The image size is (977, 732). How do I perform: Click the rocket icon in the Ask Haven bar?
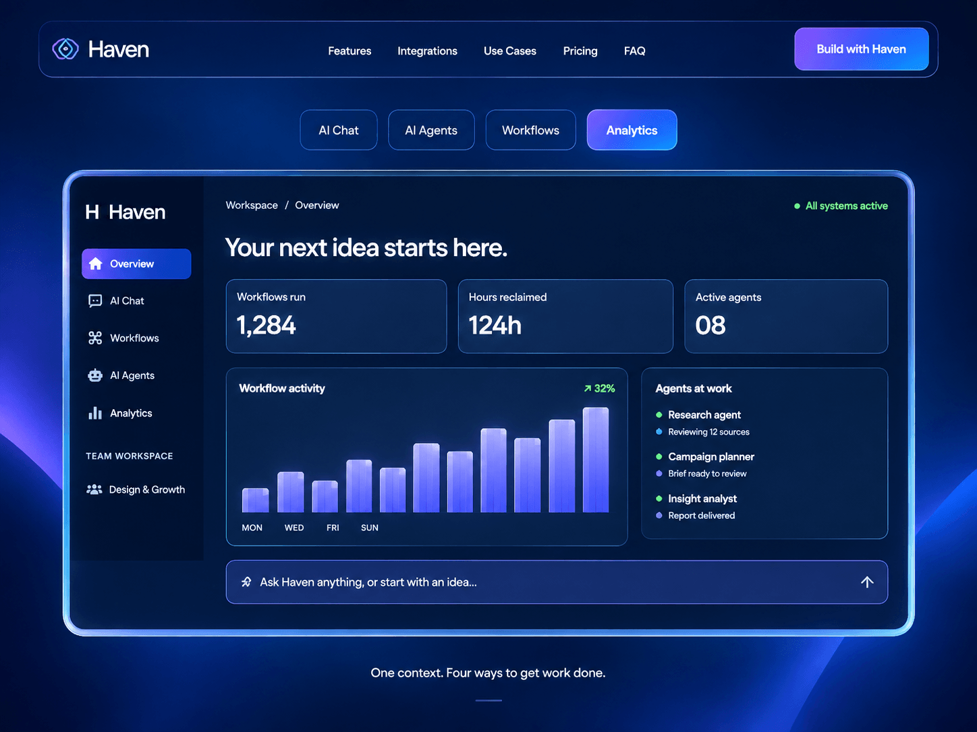tap(246, 582)
